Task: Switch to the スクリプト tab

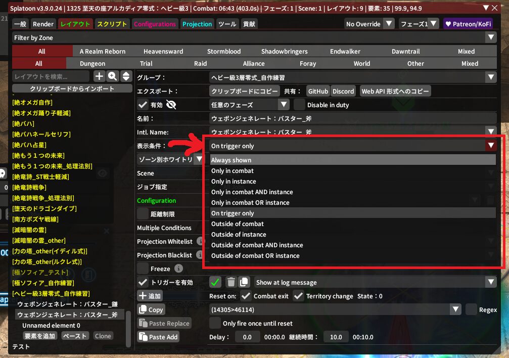Action: tap(112, 24)
